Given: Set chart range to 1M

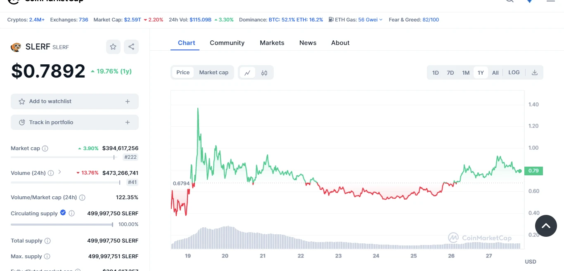Looking at the screenshot, I should coord(466,73).
